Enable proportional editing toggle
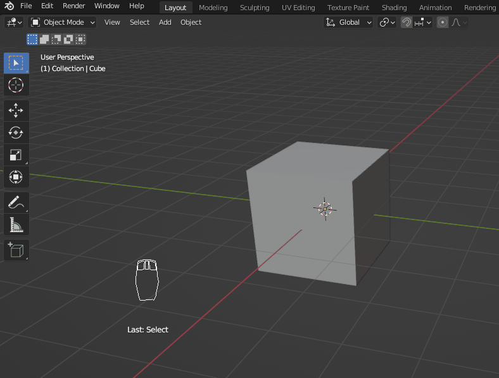The image size is (499, 378). coord(443,22)
